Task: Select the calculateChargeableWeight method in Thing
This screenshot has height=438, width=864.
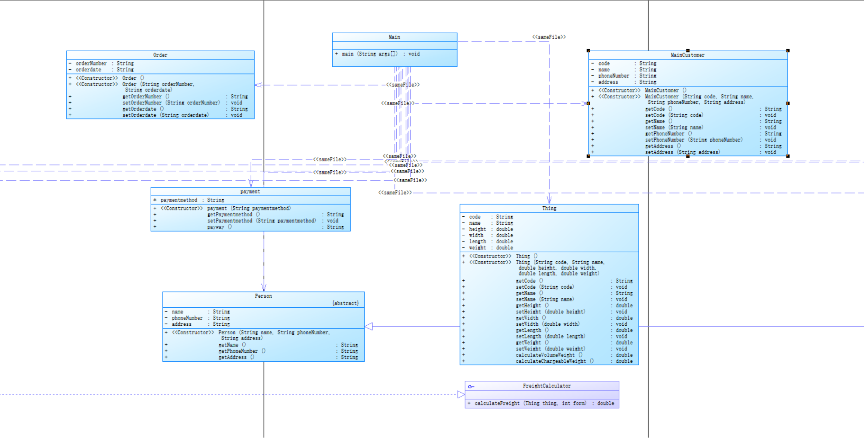Action: (551, 361)
